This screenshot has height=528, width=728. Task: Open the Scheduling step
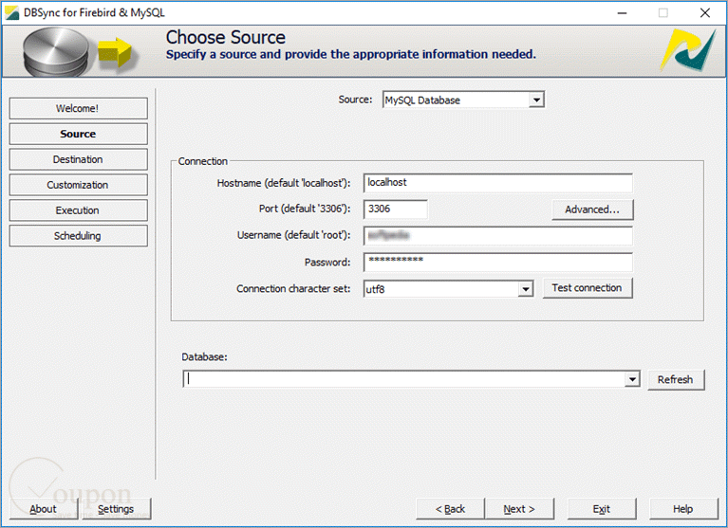78,235
